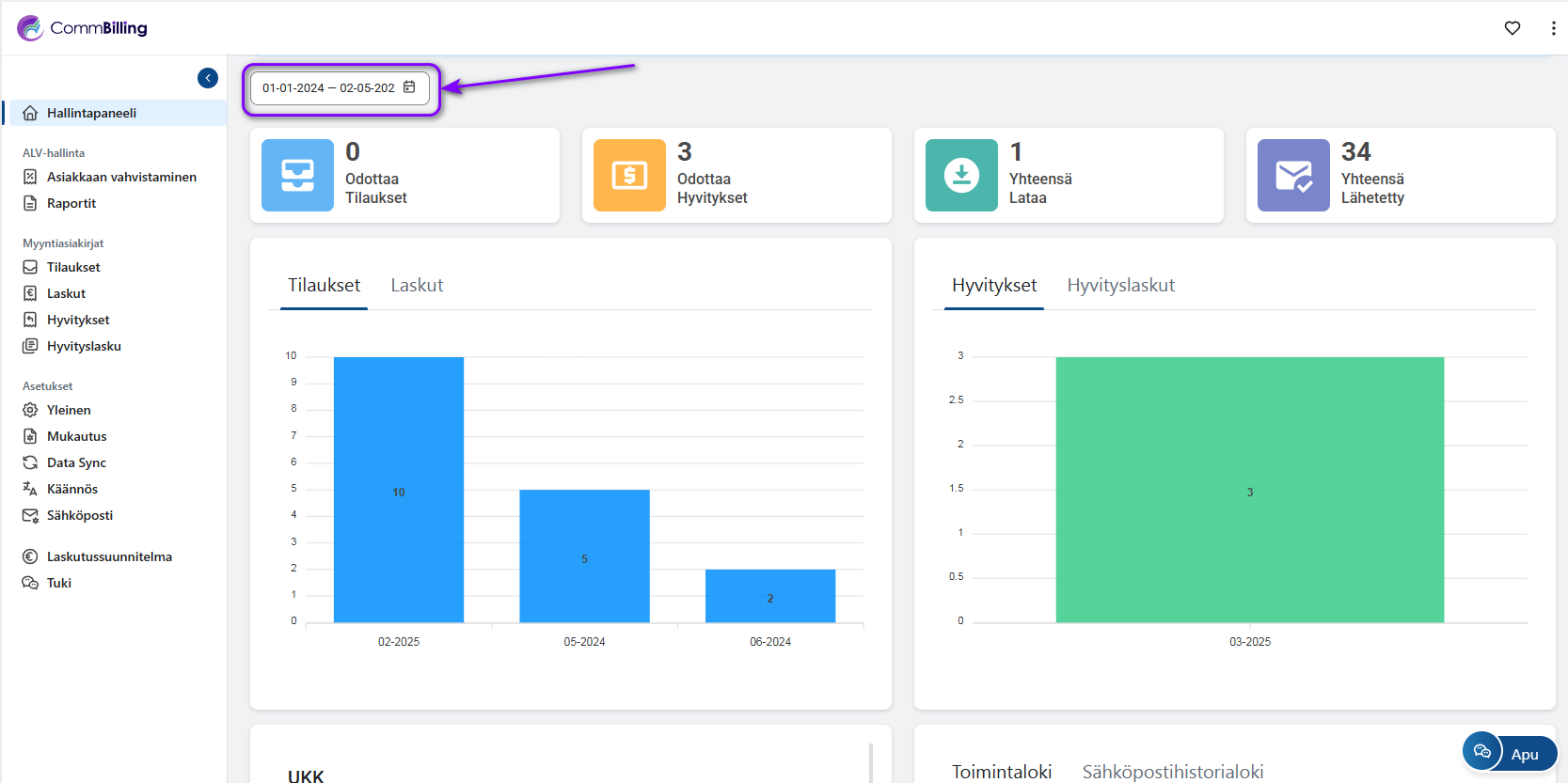This screenshot has height=783, width=1568.
Task: Click the heart favorite icon in header
Action: point(1513,28)
